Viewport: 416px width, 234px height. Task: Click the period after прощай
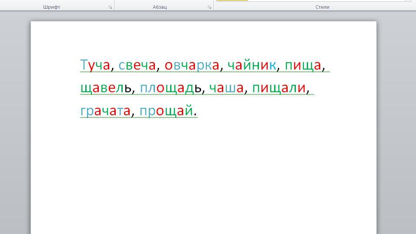coord(195,114)
